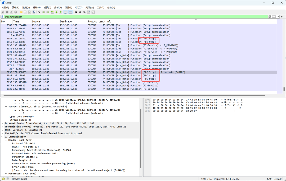
Task: Expand Internet Protocol Version 4 node
Action: click(x=2, y=123)
